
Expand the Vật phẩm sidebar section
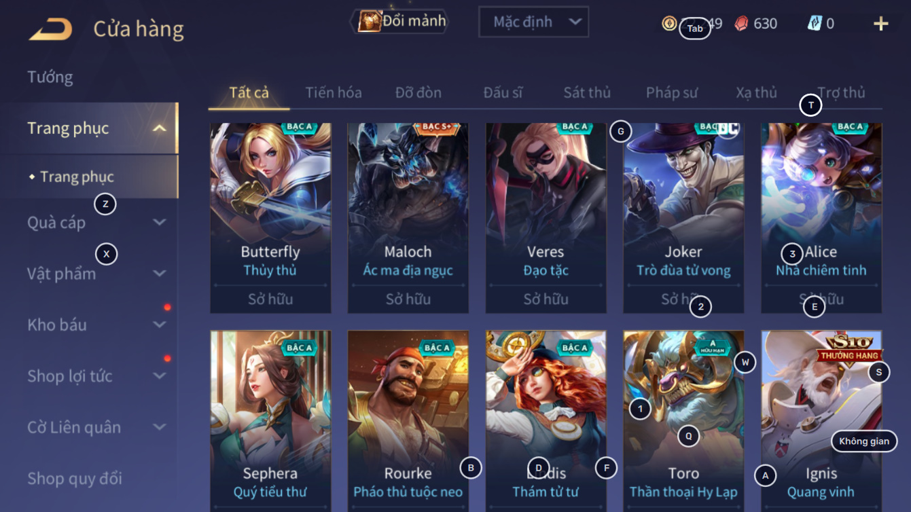click(159, 274)
